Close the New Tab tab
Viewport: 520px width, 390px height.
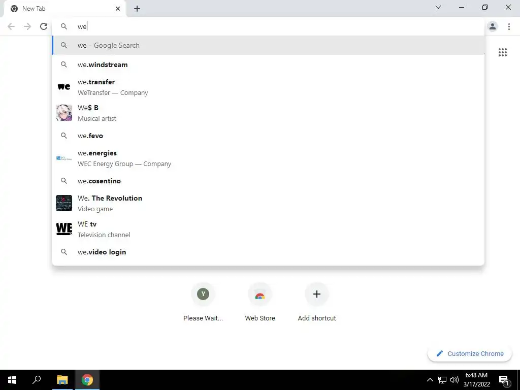pos(118,9)
